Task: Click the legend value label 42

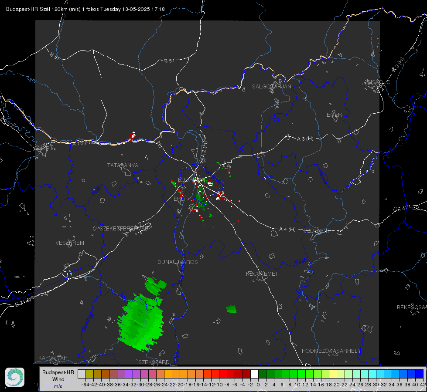Action: point(423,385)
